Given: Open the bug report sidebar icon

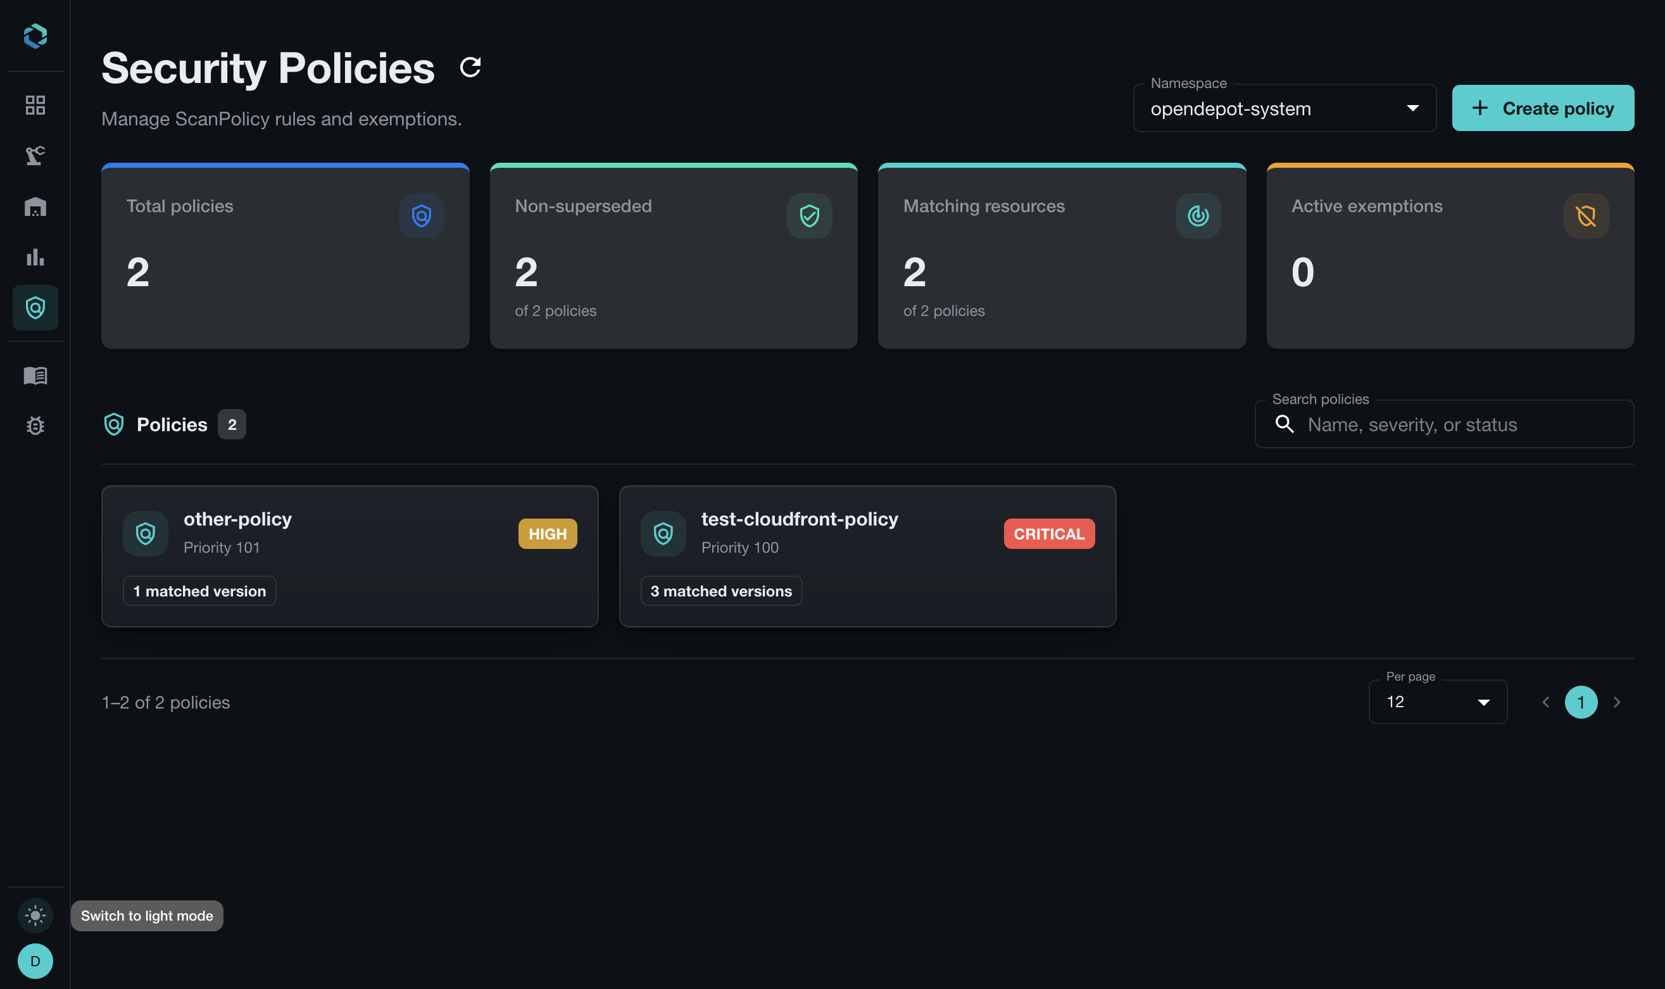Looking at the screenshot, I should point(35,426).
